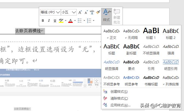Decrease font size with shrink font icon
This screenshot has width=184, height=111.
pyautogui.click(x=86, y=12)
